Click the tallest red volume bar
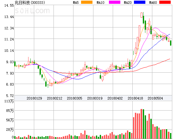The image size is (190, 139). (x=142, y=124)
